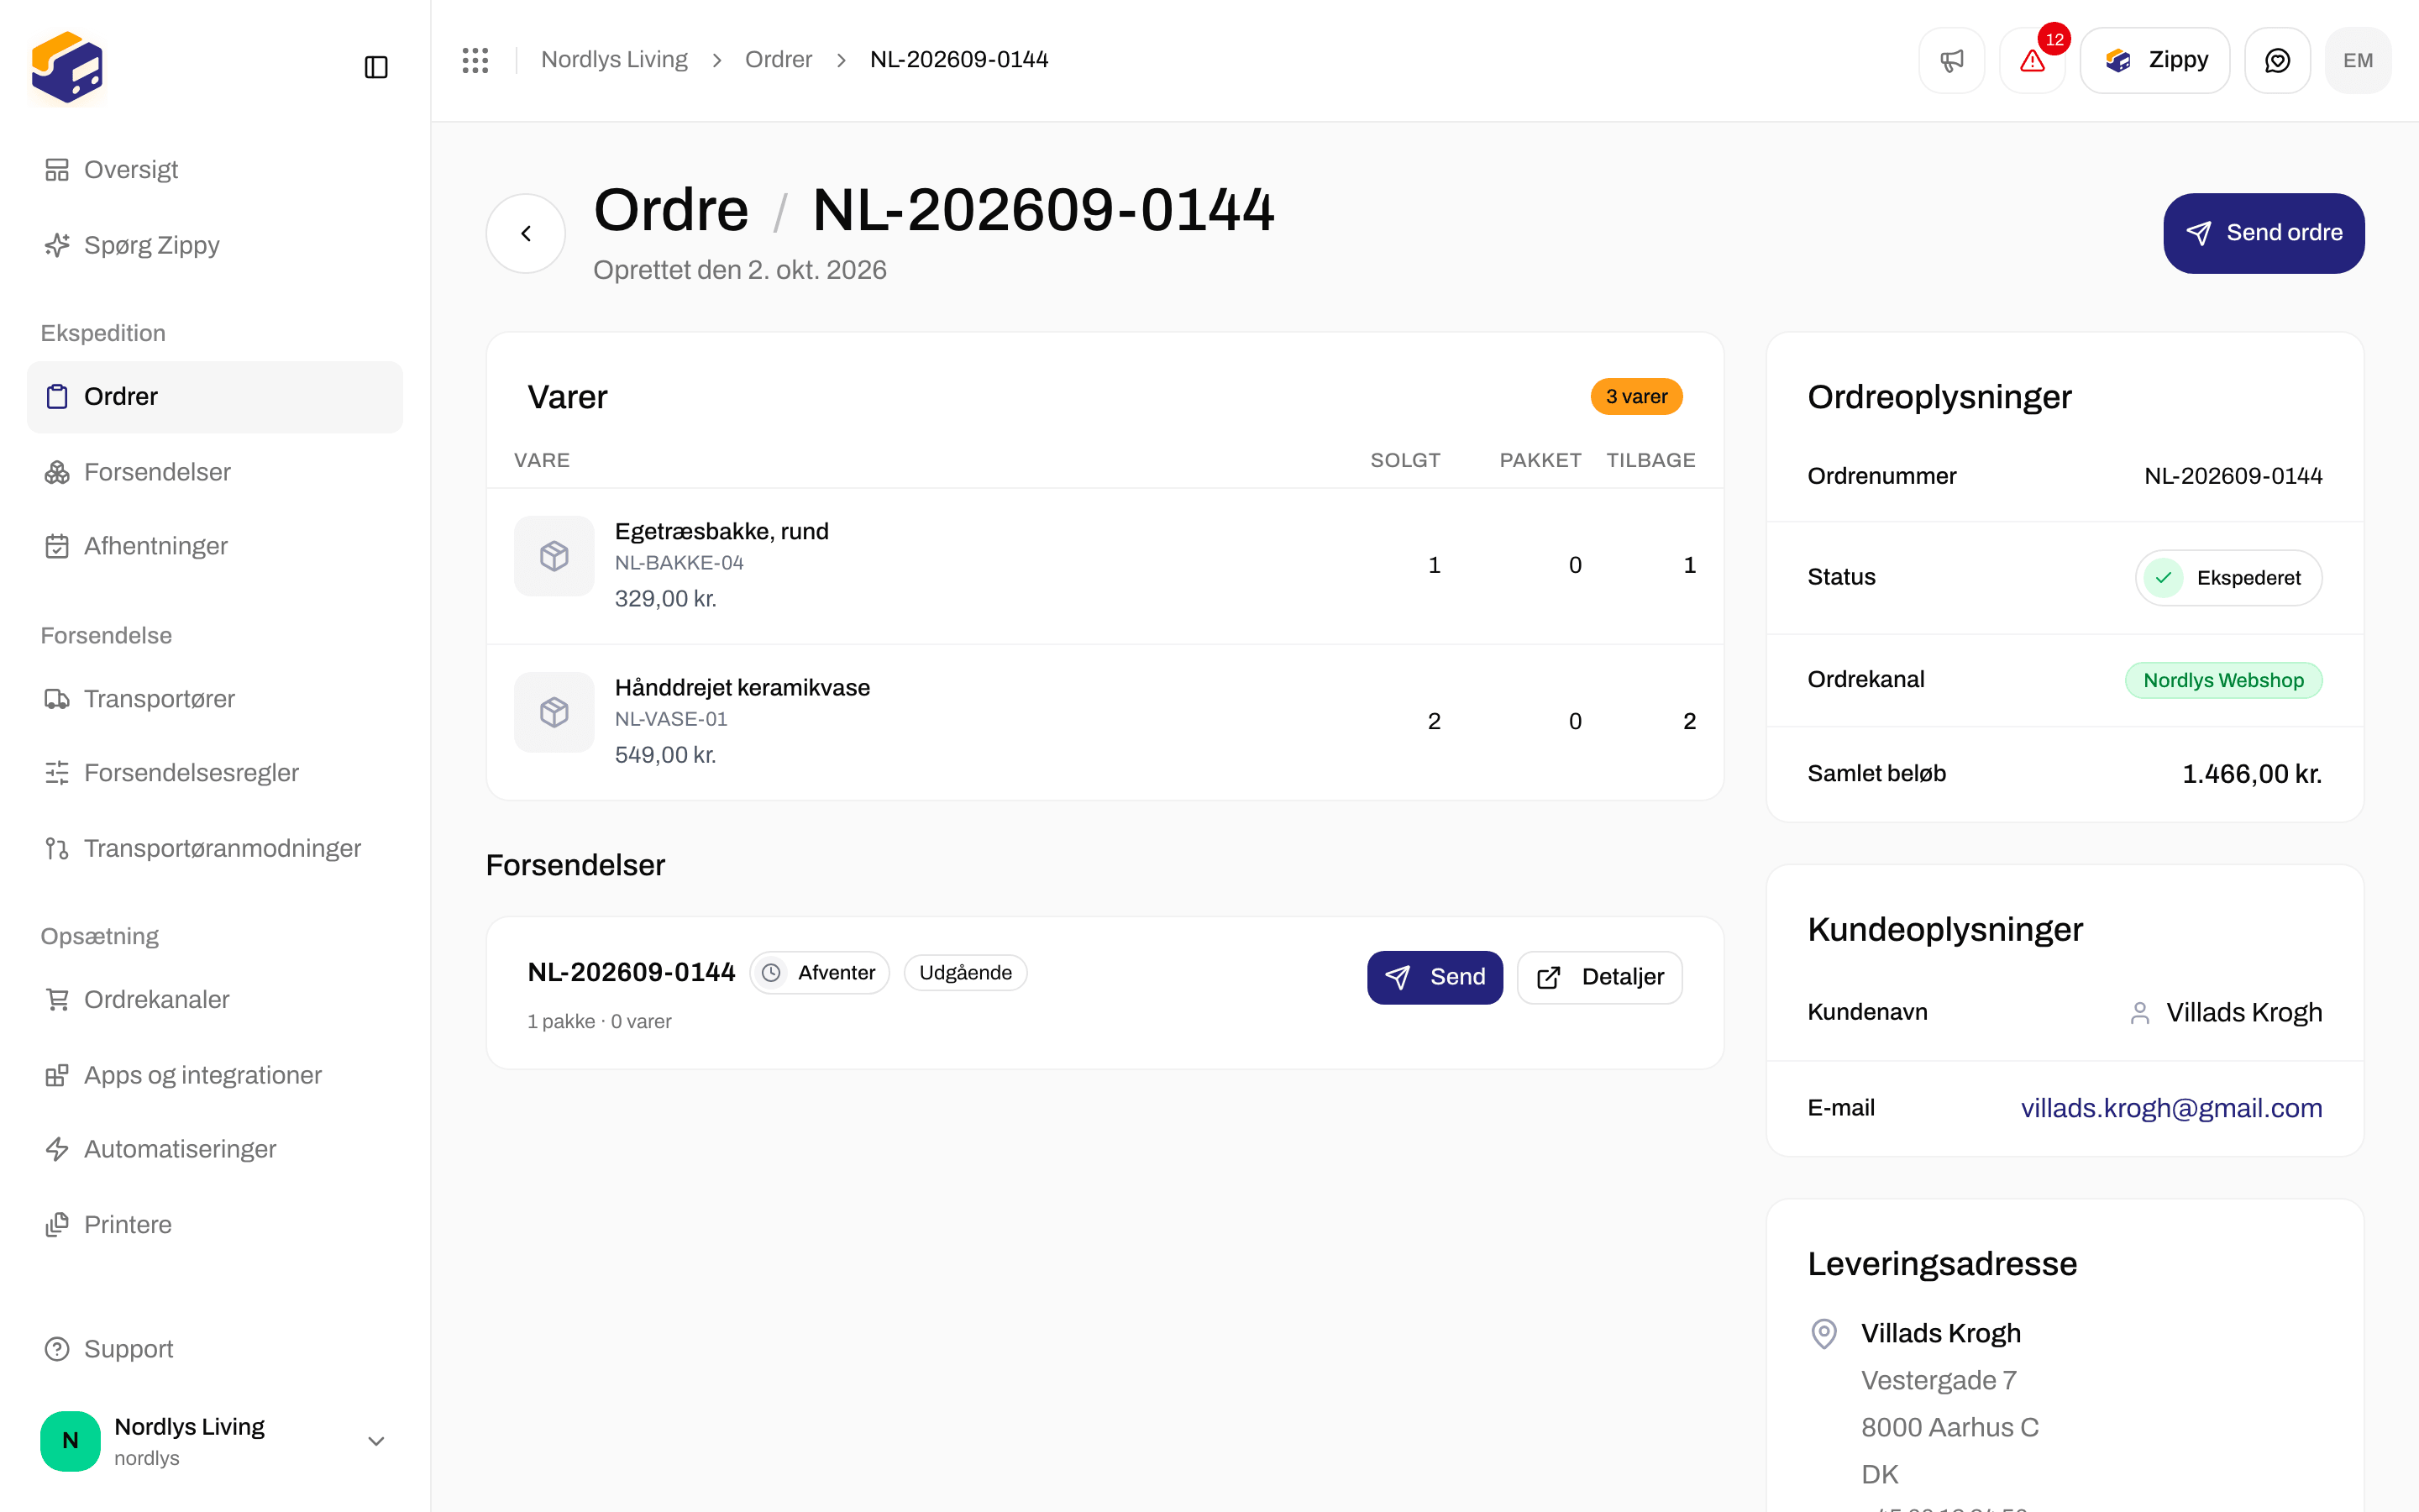This screenshot has height=1512, width=2419.
Task: Click the Egetræsbakke, rund item name
Action: [x=721, y=531]
